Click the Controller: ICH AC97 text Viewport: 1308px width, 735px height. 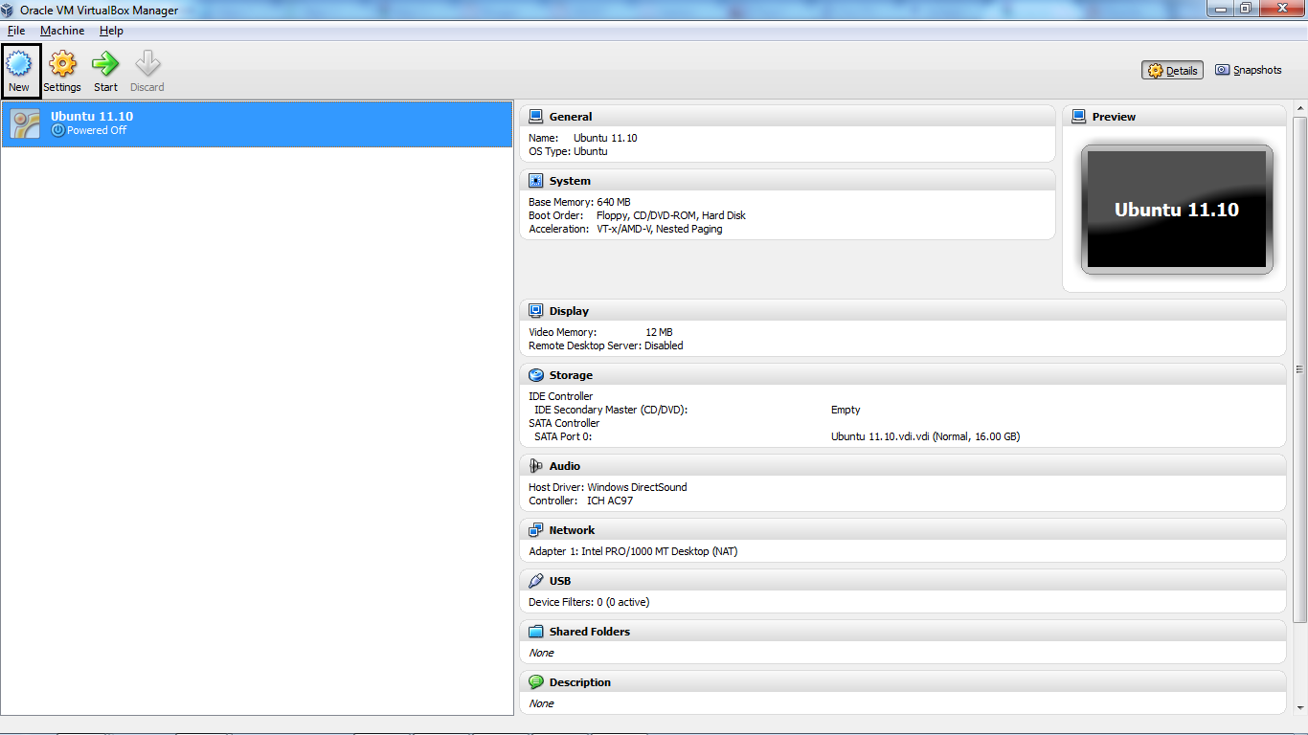(581, 501)
